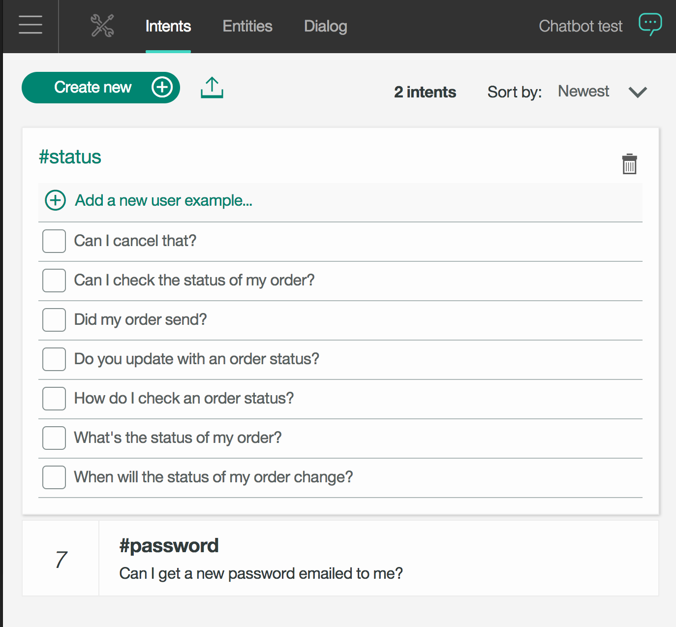The width and height of the screenshot is (676, 627).
Task: Open the chatbot test chat bubble icon
Action: click(x=650, y=24)
